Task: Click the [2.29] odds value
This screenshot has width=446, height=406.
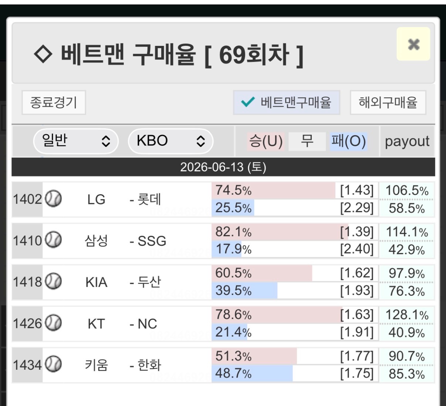Action: click(x=357, y=208)
